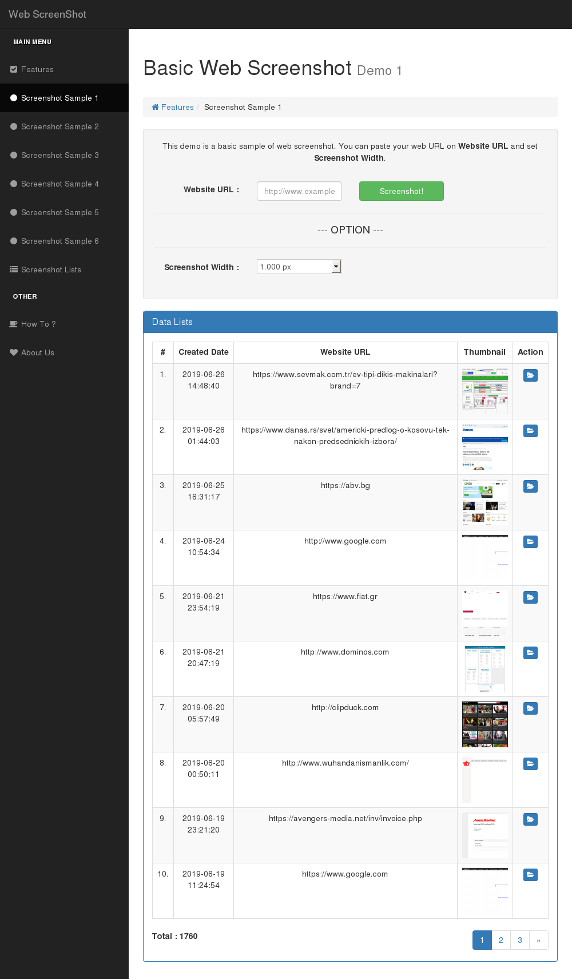Click the circle icon for Screenshot Sample 2
Viewport: 572px width, 979px height.
pos(14,126)
